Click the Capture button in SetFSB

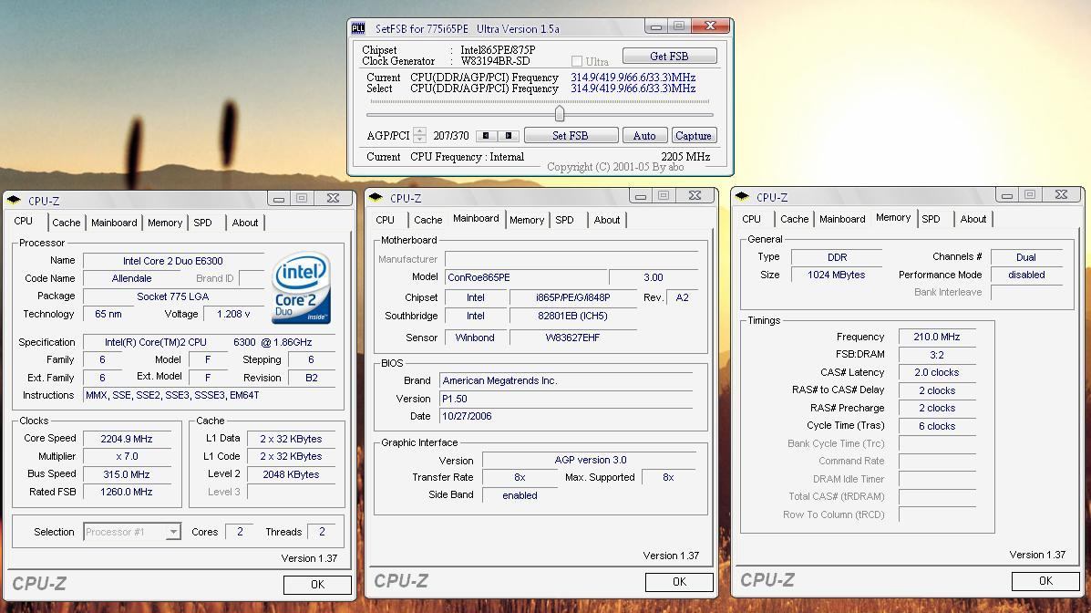click(694, 136)
